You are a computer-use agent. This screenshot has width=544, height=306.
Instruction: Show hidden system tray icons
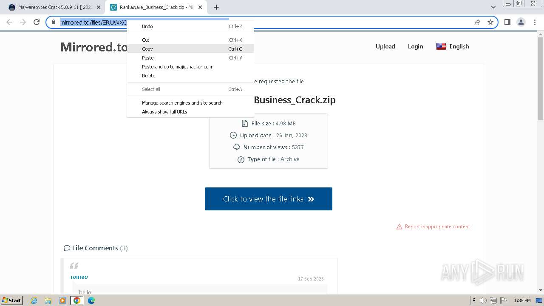[x=474, y=300]
